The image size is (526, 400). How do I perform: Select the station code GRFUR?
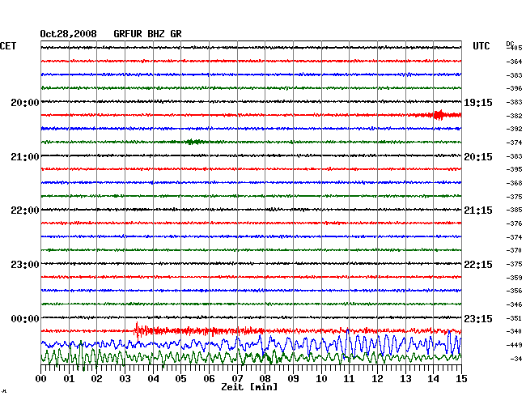pos(128,34)
